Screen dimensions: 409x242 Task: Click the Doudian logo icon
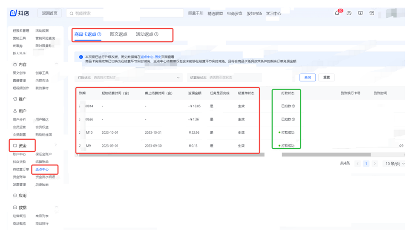(13, 13)
